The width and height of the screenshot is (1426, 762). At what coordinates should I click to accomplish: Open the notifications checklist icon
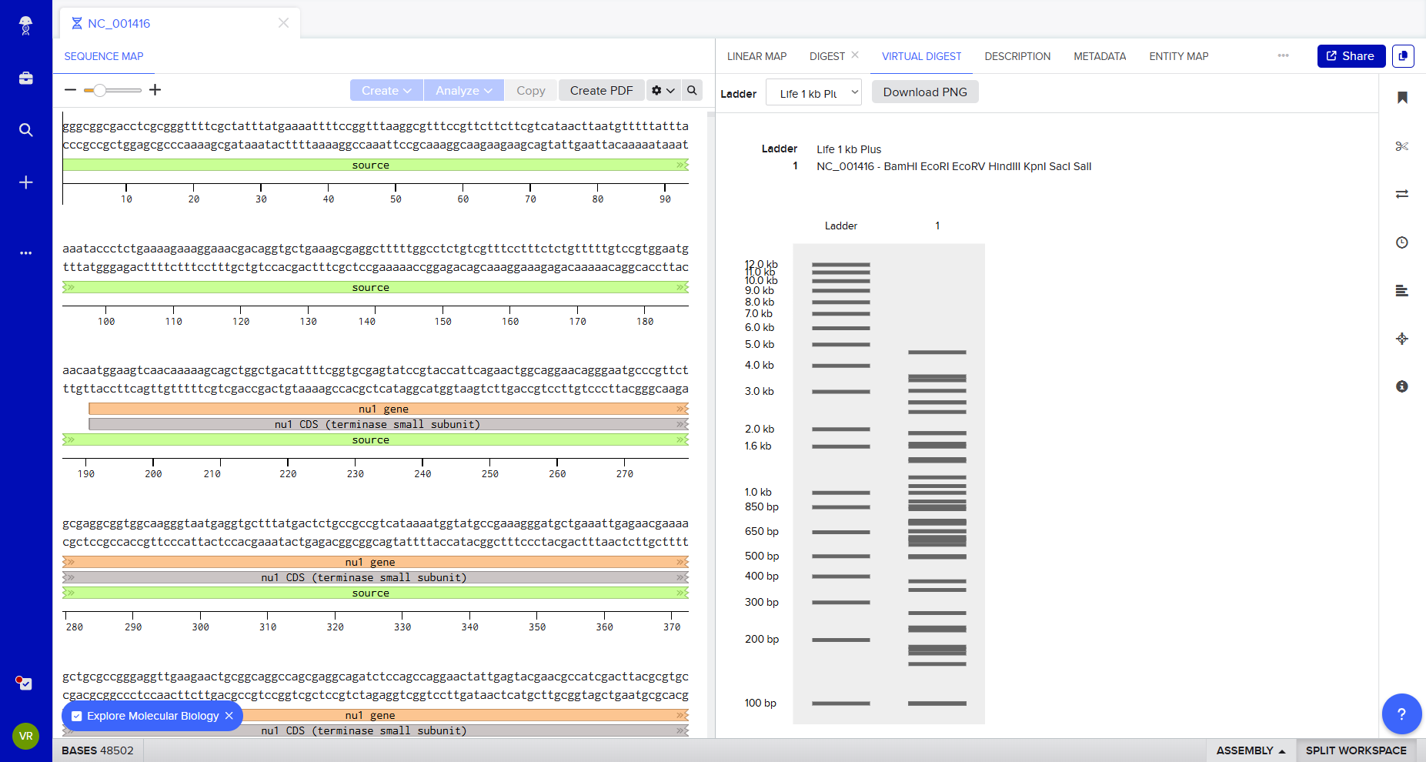click(x=25, y=683)
